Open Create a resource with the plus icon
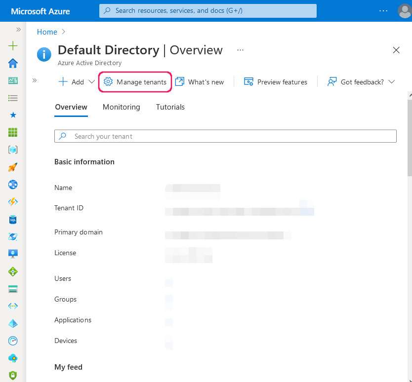 click(13, 45)
